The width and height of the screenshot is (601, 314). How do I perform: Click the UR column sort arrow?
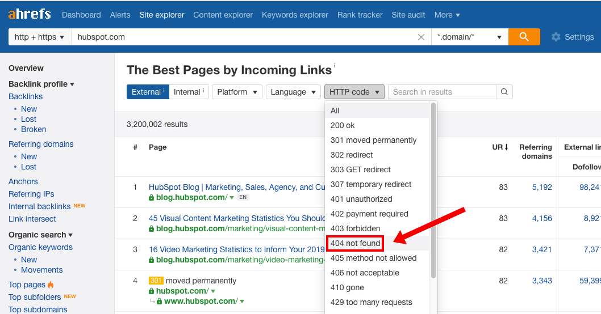coord(506,147)
